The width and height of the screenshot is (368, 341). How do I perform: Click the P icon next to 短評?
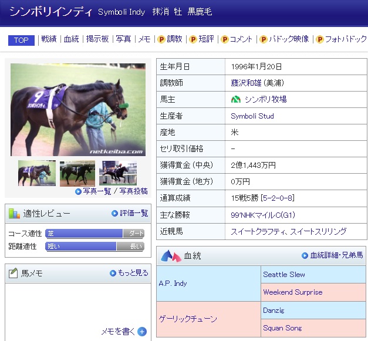coord(193,39)
